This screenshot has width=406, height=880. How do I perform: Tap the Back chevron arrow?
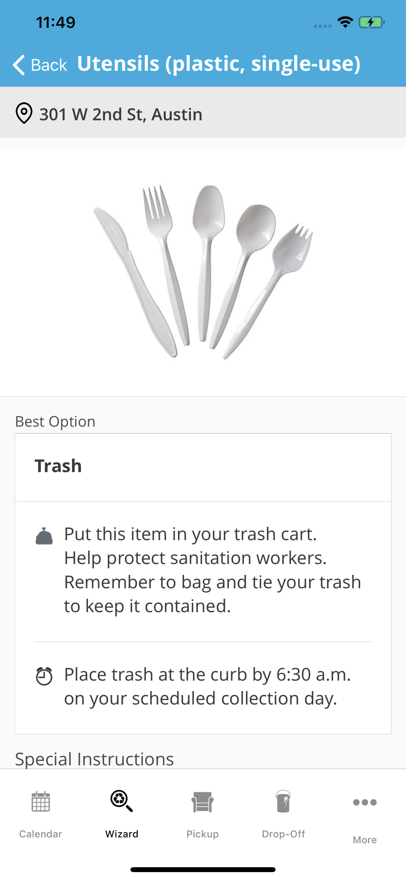click(19, 65)
